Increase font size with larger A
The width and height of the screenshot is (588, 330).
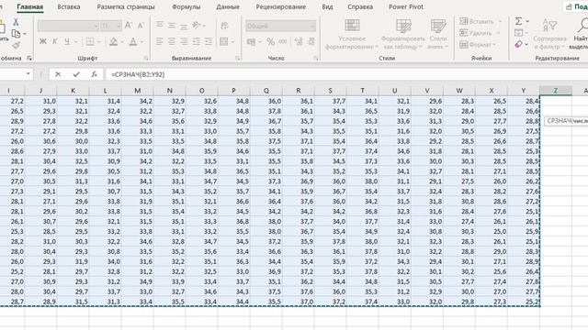click(x=129, y=26)
